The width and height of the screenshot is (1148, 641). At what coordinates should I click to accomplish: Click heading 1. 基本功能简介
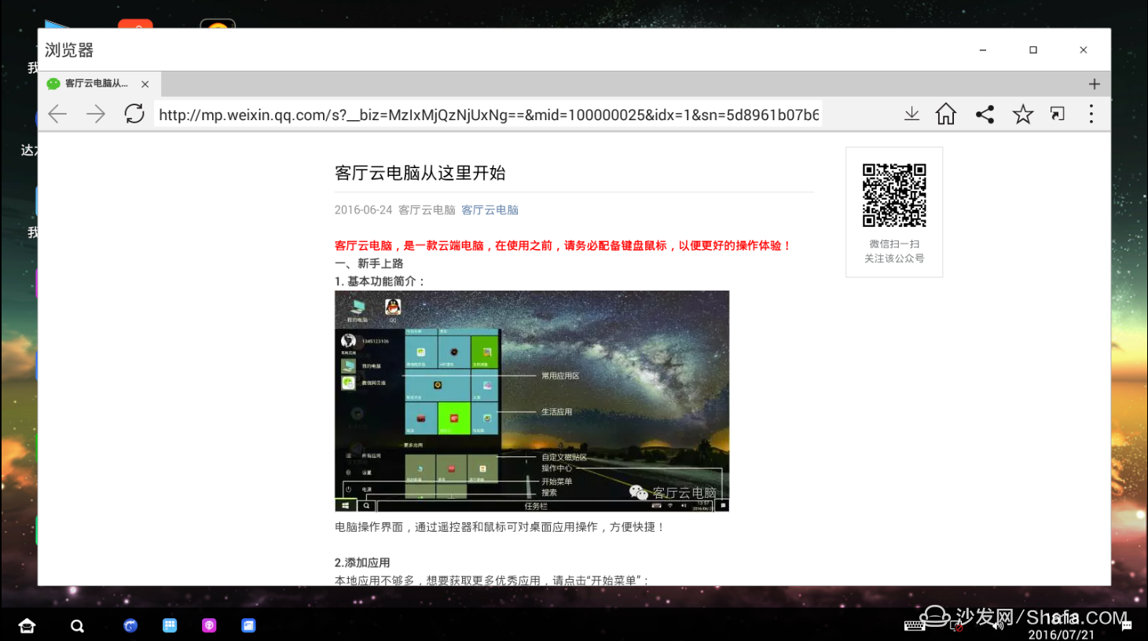click(380, 281)
